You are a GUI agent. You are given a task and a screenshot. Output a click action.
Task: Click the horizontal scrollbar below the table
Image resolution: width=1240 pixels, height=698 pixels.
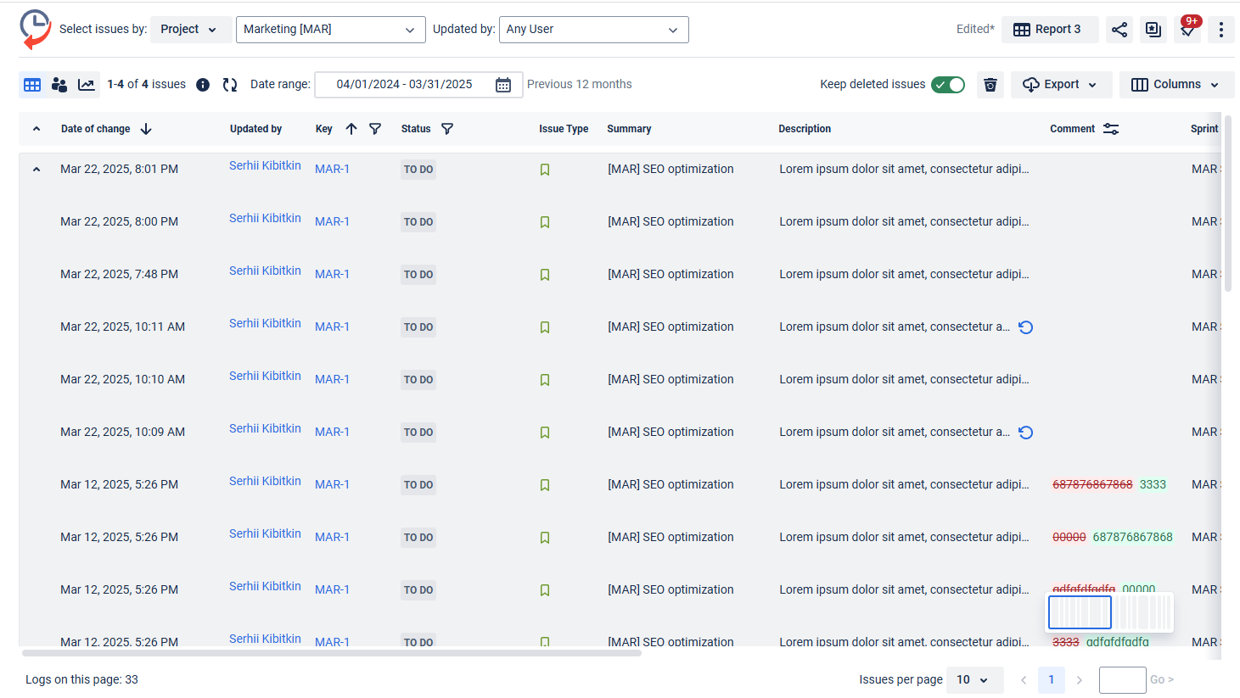pos(331,653)
